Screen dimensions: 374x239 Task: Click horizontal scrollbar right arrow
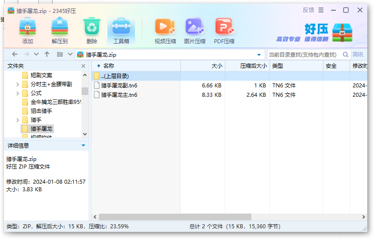click(x=363, y=217)
